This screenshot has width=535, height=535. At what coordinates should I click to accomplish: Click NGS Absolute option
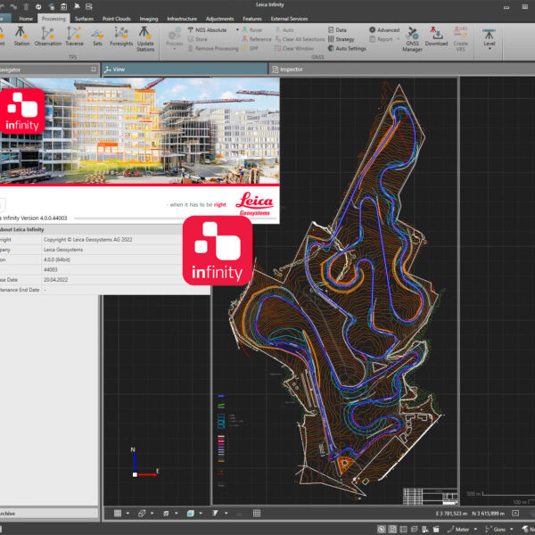[x=207, y=30]
